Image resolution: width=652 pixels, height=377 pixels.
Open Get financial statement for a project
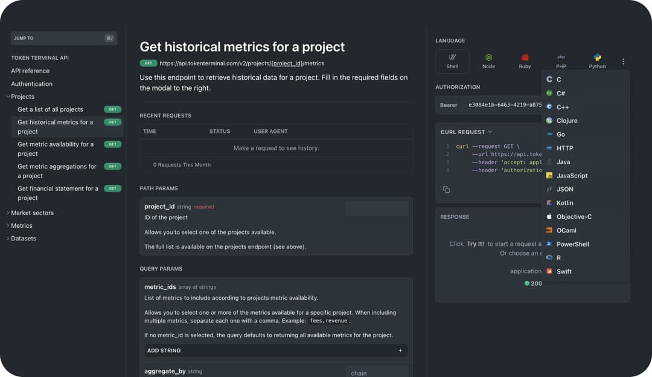pyautogui.click(x=68, y=193)
